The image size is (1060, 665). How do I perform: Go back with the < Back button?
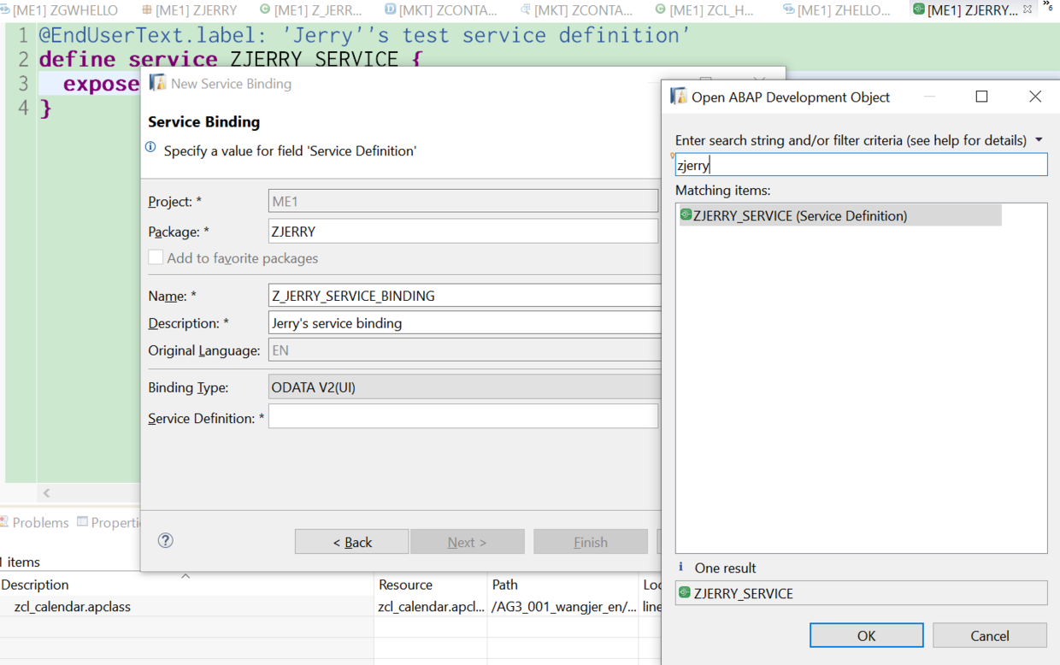pyautogui.click(x=352, y=542)
